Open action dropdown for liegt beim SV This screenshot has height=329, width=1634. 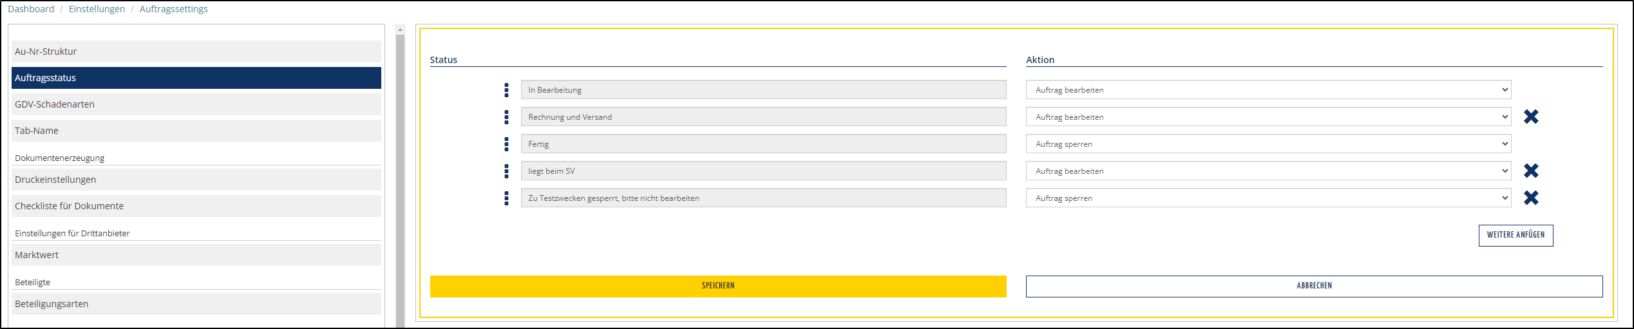coord(1268,171)
